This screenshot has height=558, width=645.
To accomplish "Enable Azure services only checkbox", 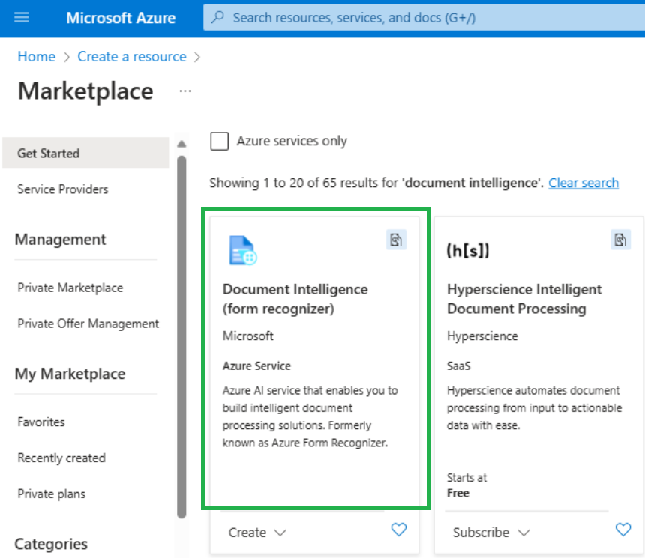I will tap(219, 141).
